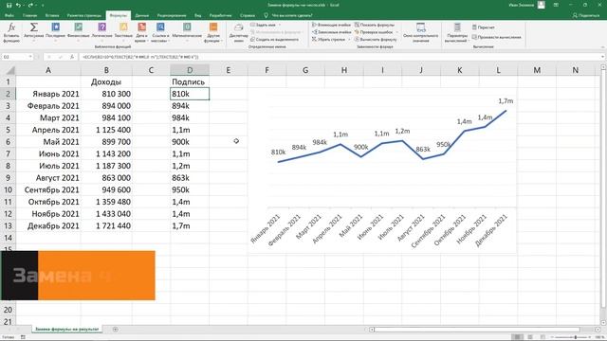This screenshot has width=607, height=341.
Task: Expand the formula bar chevron
Action: coord(603,57)
